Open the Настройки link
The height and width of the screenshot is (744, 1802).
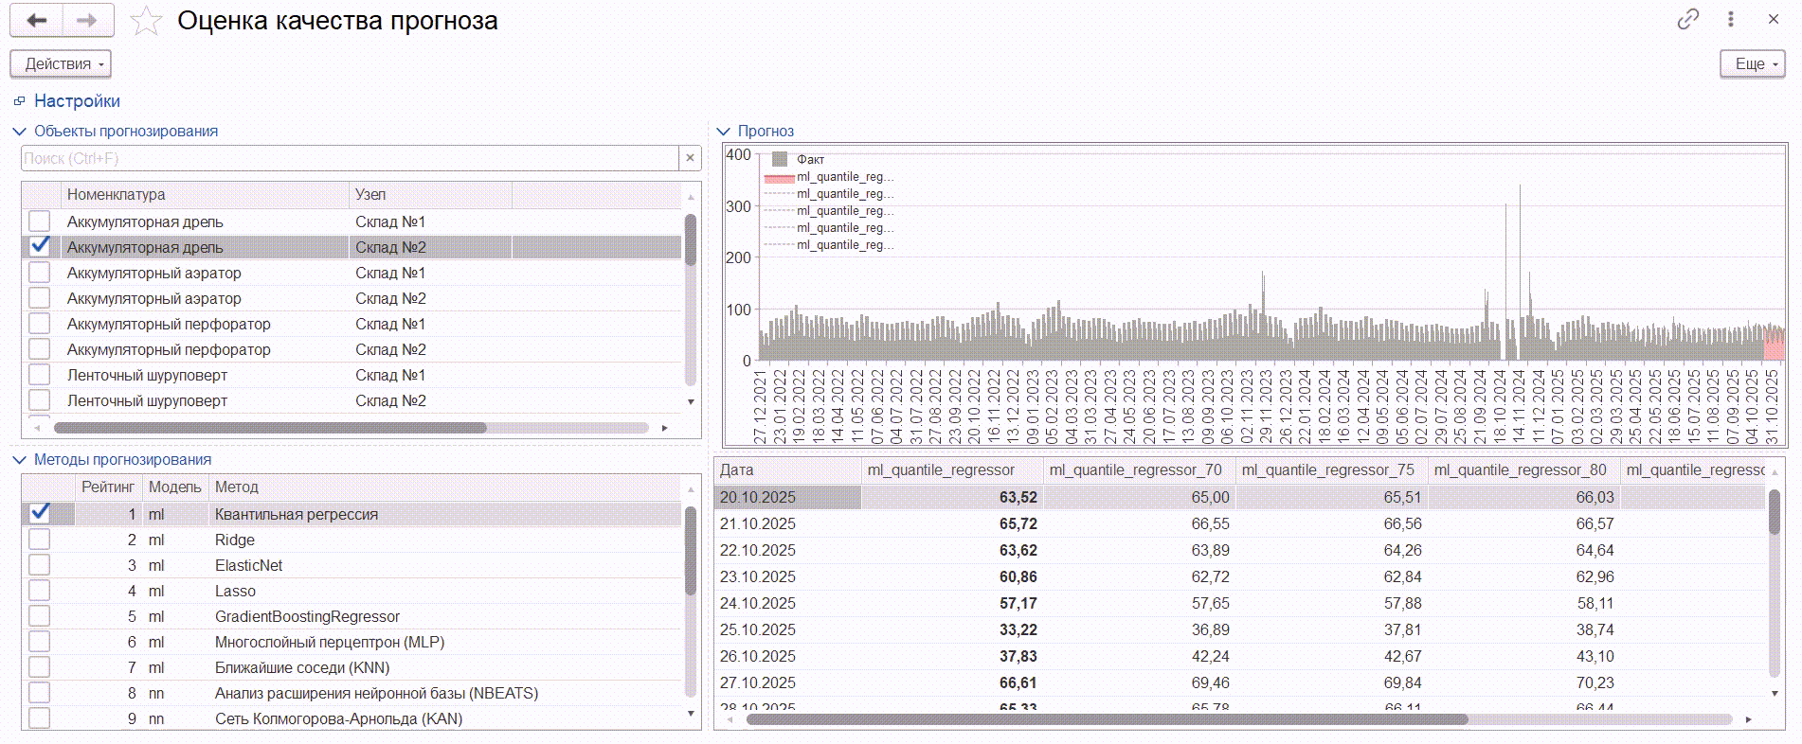coord(77,101)
